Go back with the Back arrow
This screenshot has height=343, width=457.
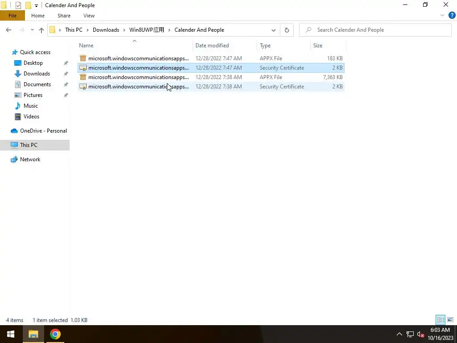[8, 30]
